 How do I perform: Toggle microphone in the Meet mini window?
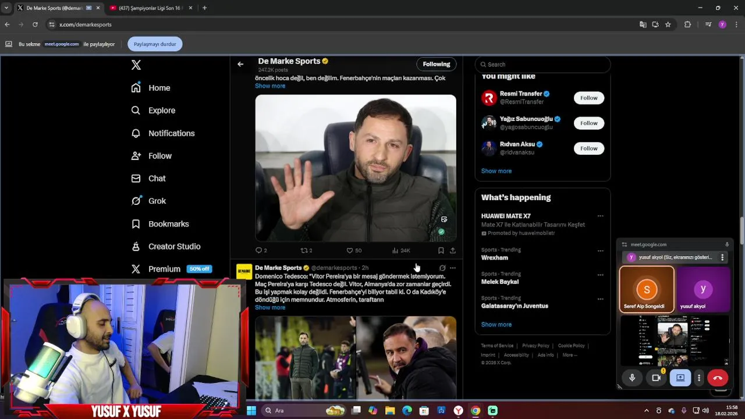pyautogui.click(x=632, y=378)
